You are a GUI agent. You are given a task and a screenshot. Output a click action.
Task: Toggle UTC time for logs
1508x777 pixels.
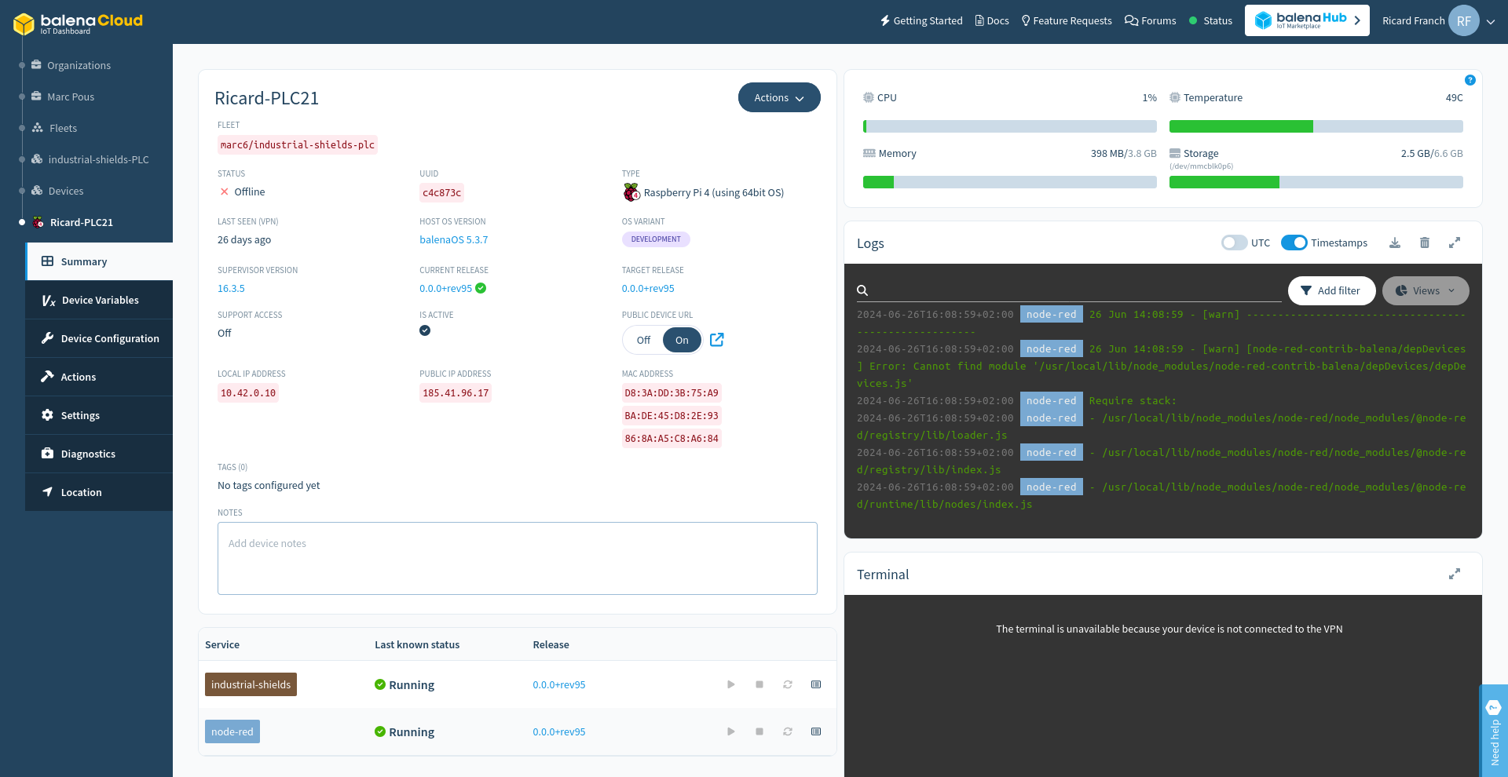pos(1234,243)
